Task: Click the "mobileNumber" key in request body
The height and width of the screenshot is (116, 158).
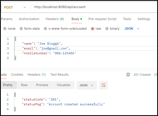Action: [35, 53]
